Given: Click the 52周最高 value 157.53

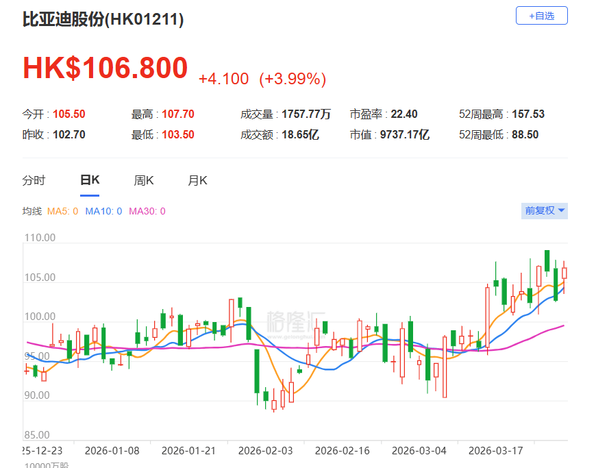Looking at the screenshot, I should click(528, 113).
